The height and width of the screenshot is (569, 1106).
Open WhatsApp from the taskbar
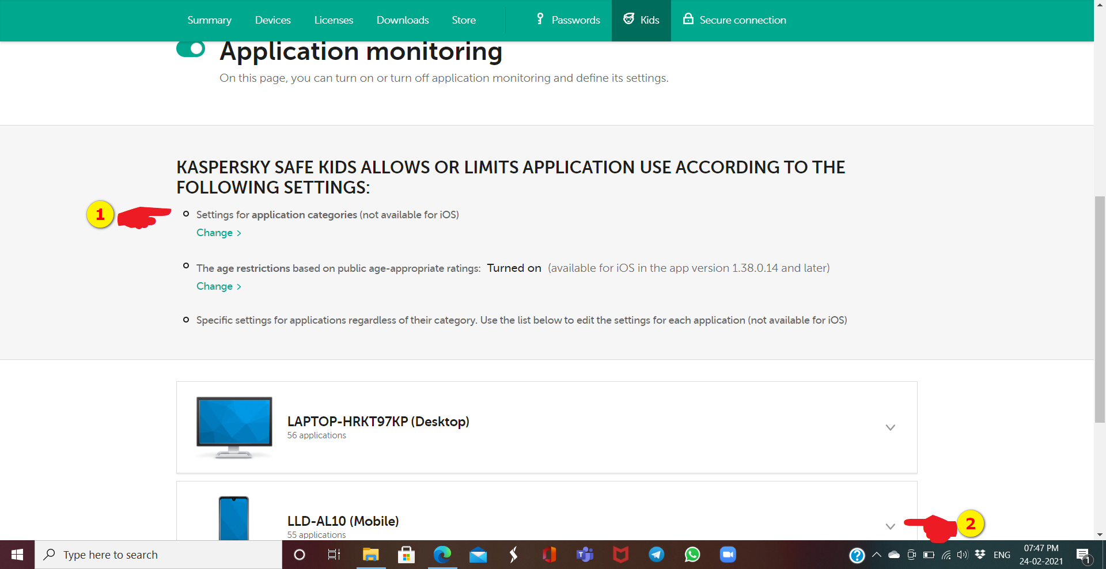(x=692, y=555)
